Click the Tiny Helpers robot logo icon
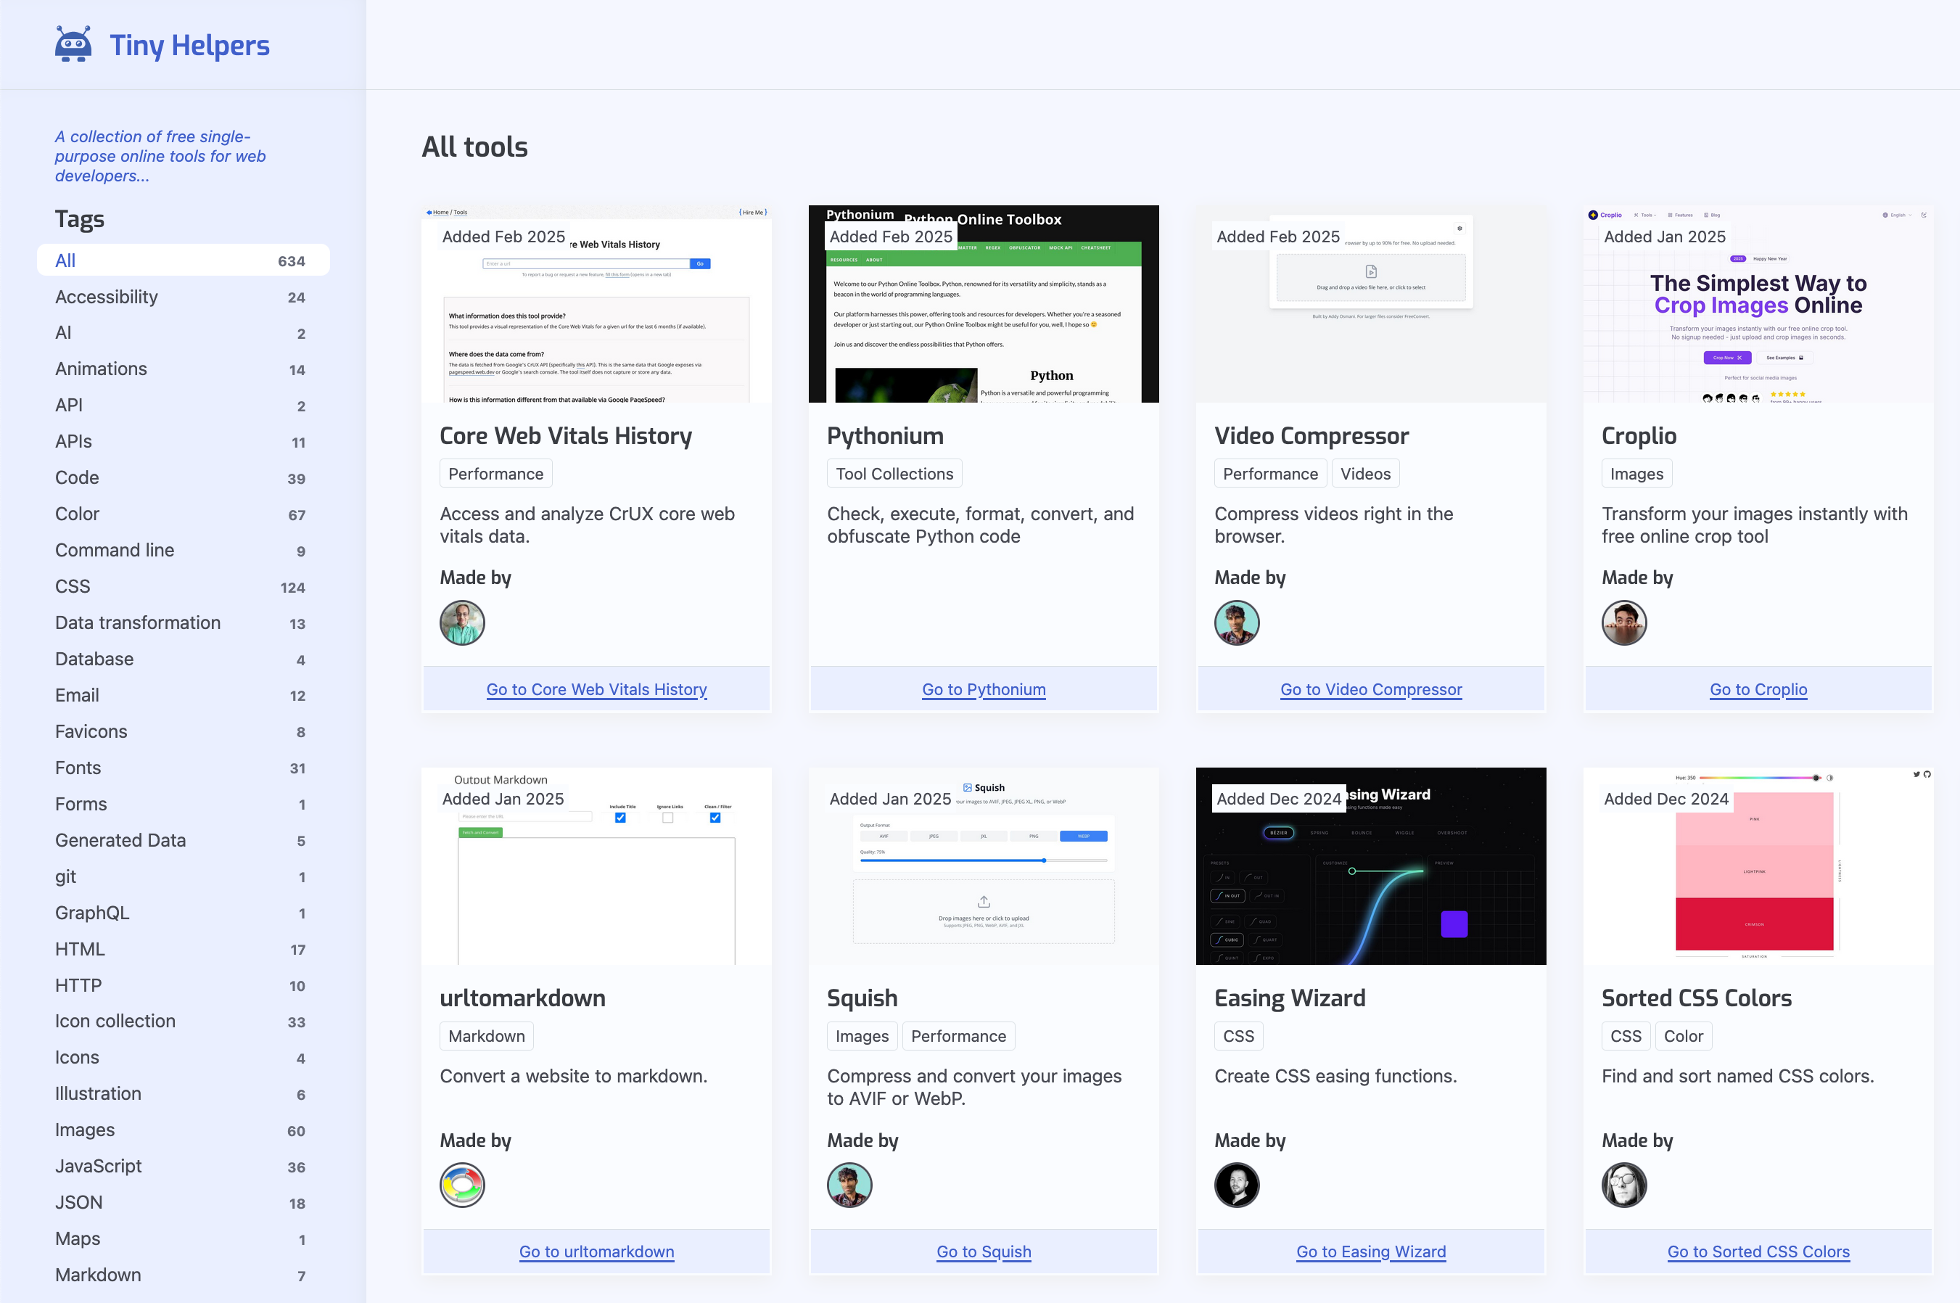Screen dimensions: 1960x1303 tap(73, 45)
